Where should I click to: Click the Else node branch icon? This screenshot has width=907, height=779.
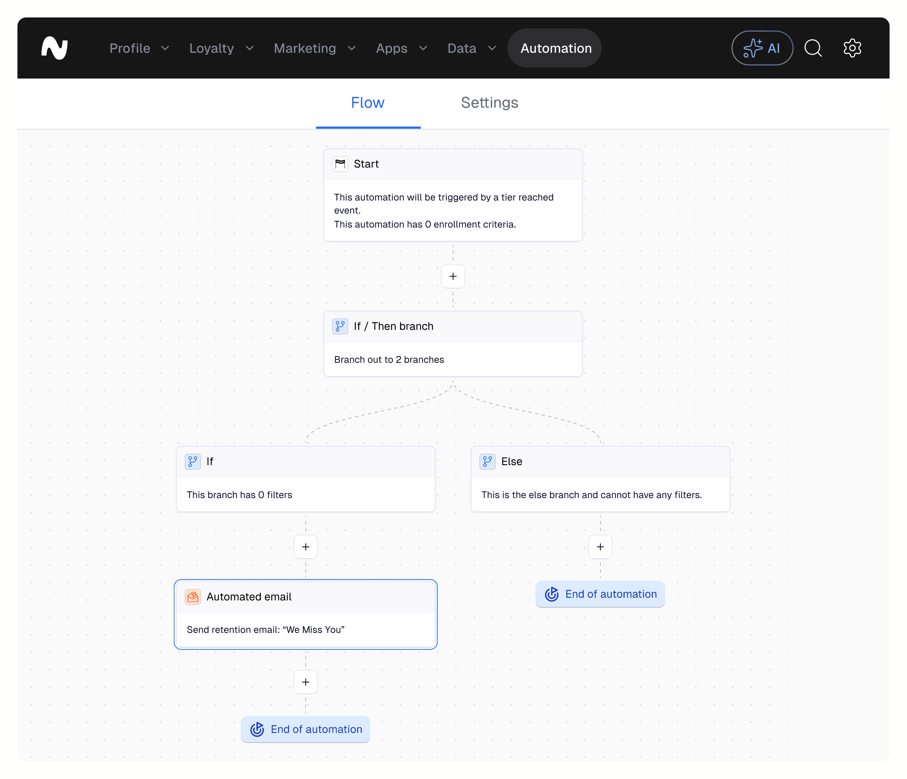coord(487,461)
